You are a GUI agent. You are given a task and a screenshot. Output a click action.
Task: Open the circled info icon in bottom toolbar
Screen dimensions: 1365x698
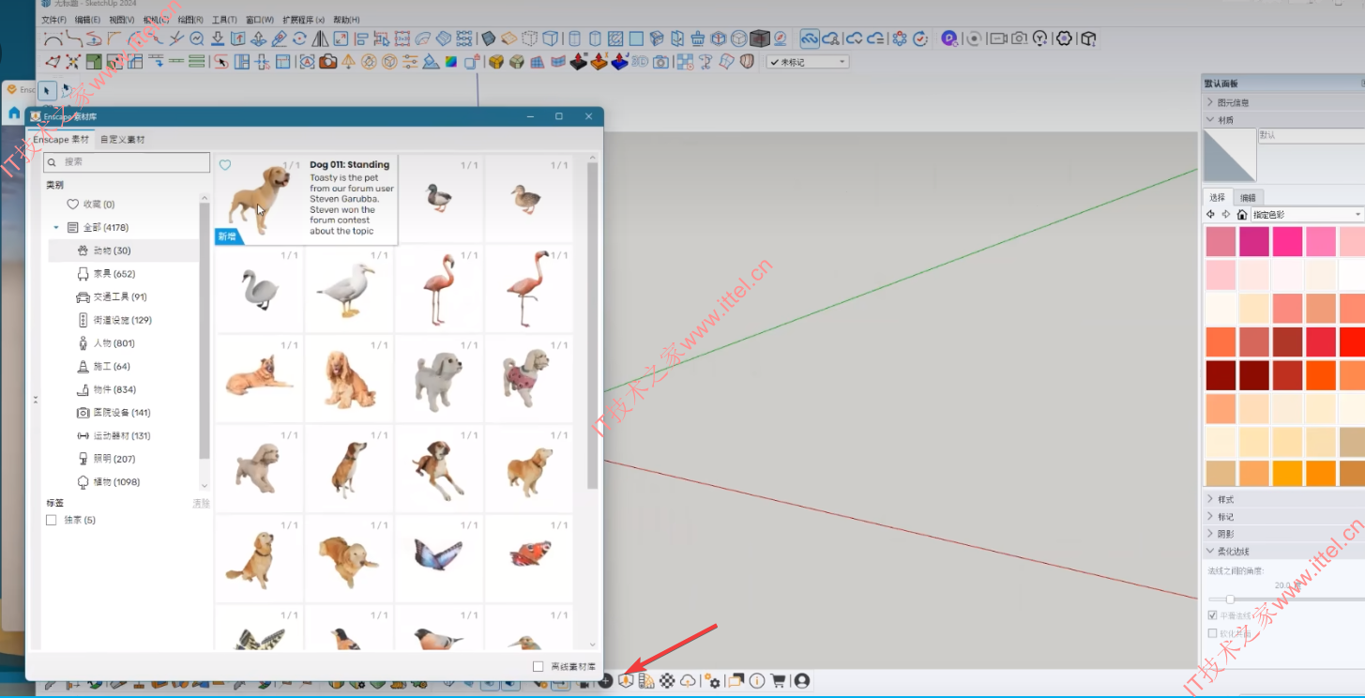(x=756, y=680)
